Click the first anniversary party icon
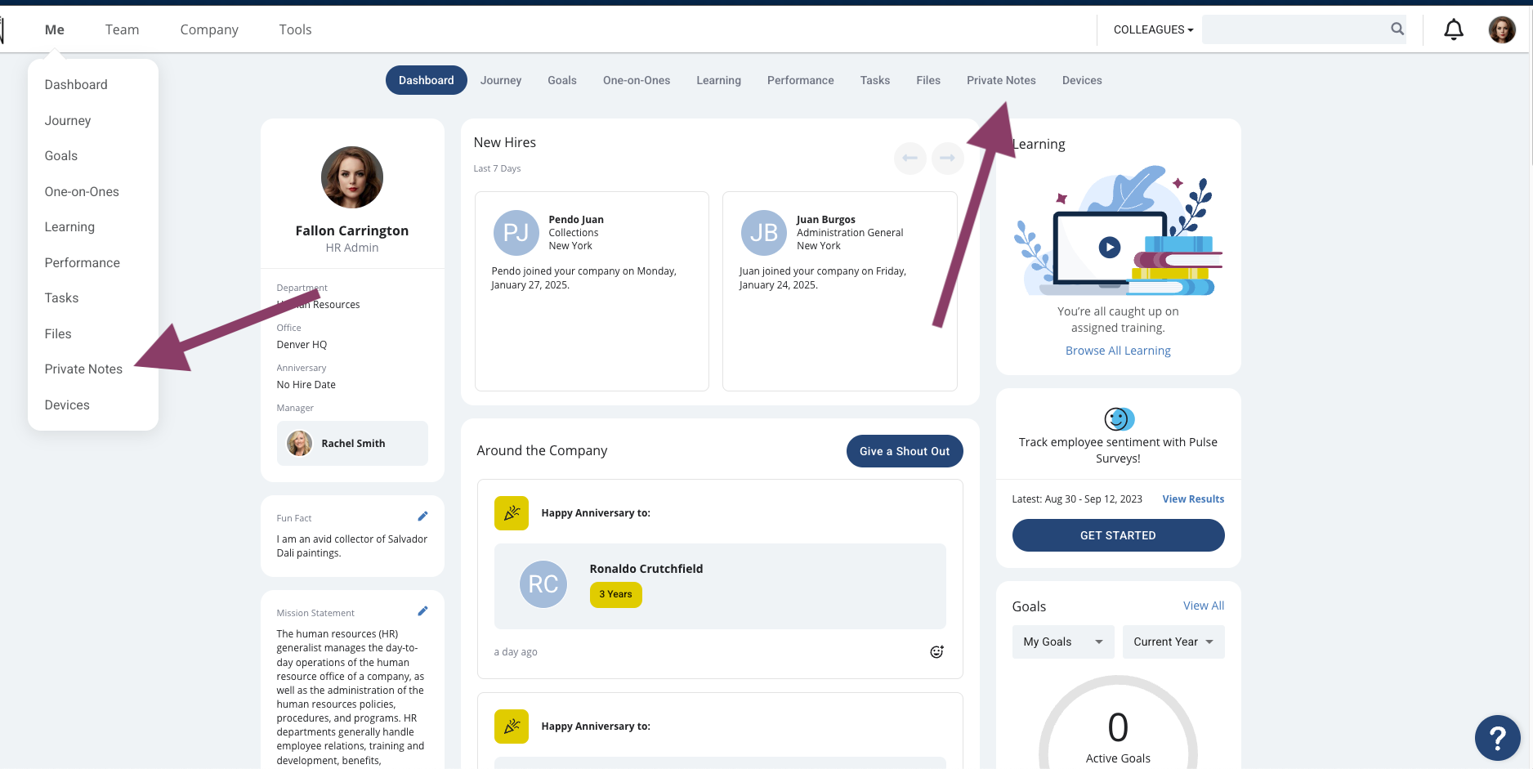The height and width of the screenshot is (769, 1533). click(x=512, y=513)
